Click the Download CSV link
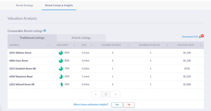Screen dimensions: 211x111 (x=190, y=37)
